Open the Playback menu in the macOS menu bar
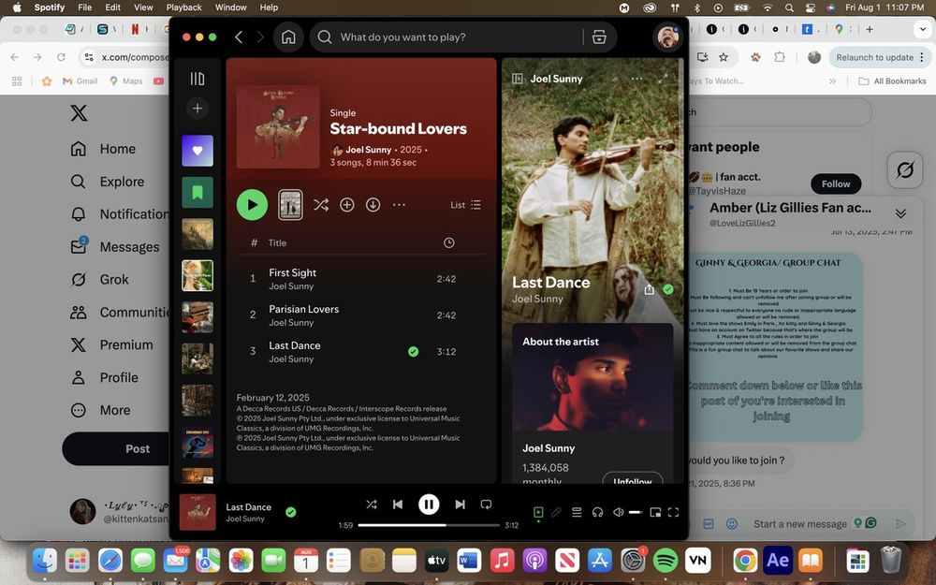Screen dimensions: 936x585 point(183,7)
